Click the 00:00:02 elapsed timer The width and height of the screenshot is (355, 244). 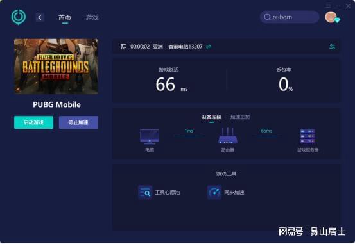140,47
